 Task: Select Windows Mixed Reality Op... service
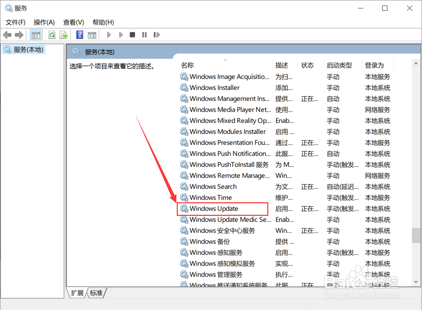pyautogui.click(x=230, y=121)
